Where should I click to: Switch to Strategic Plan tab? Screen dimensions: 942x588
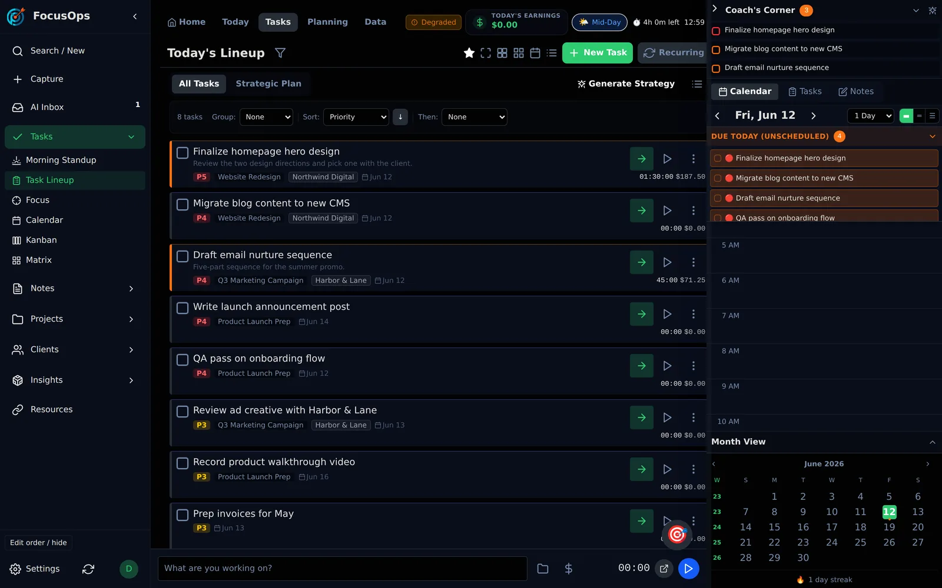tap(268, 84)
